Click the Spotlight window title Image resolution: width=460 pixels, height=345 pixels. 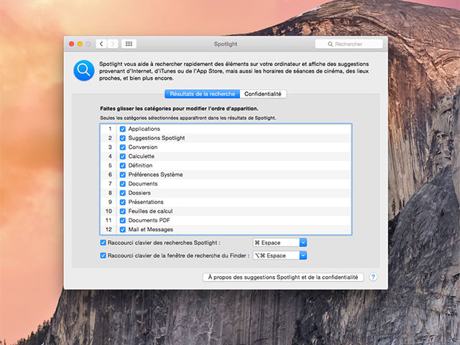(225, 44)
